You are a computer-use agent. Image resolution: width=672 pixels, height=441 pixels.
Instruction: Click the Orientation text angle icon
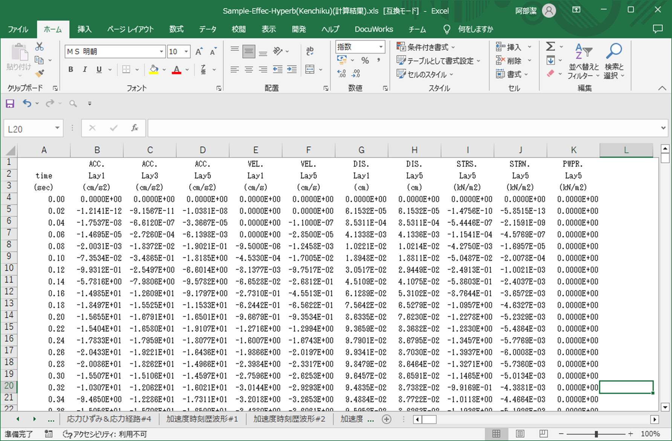click(x=278, y=51)
